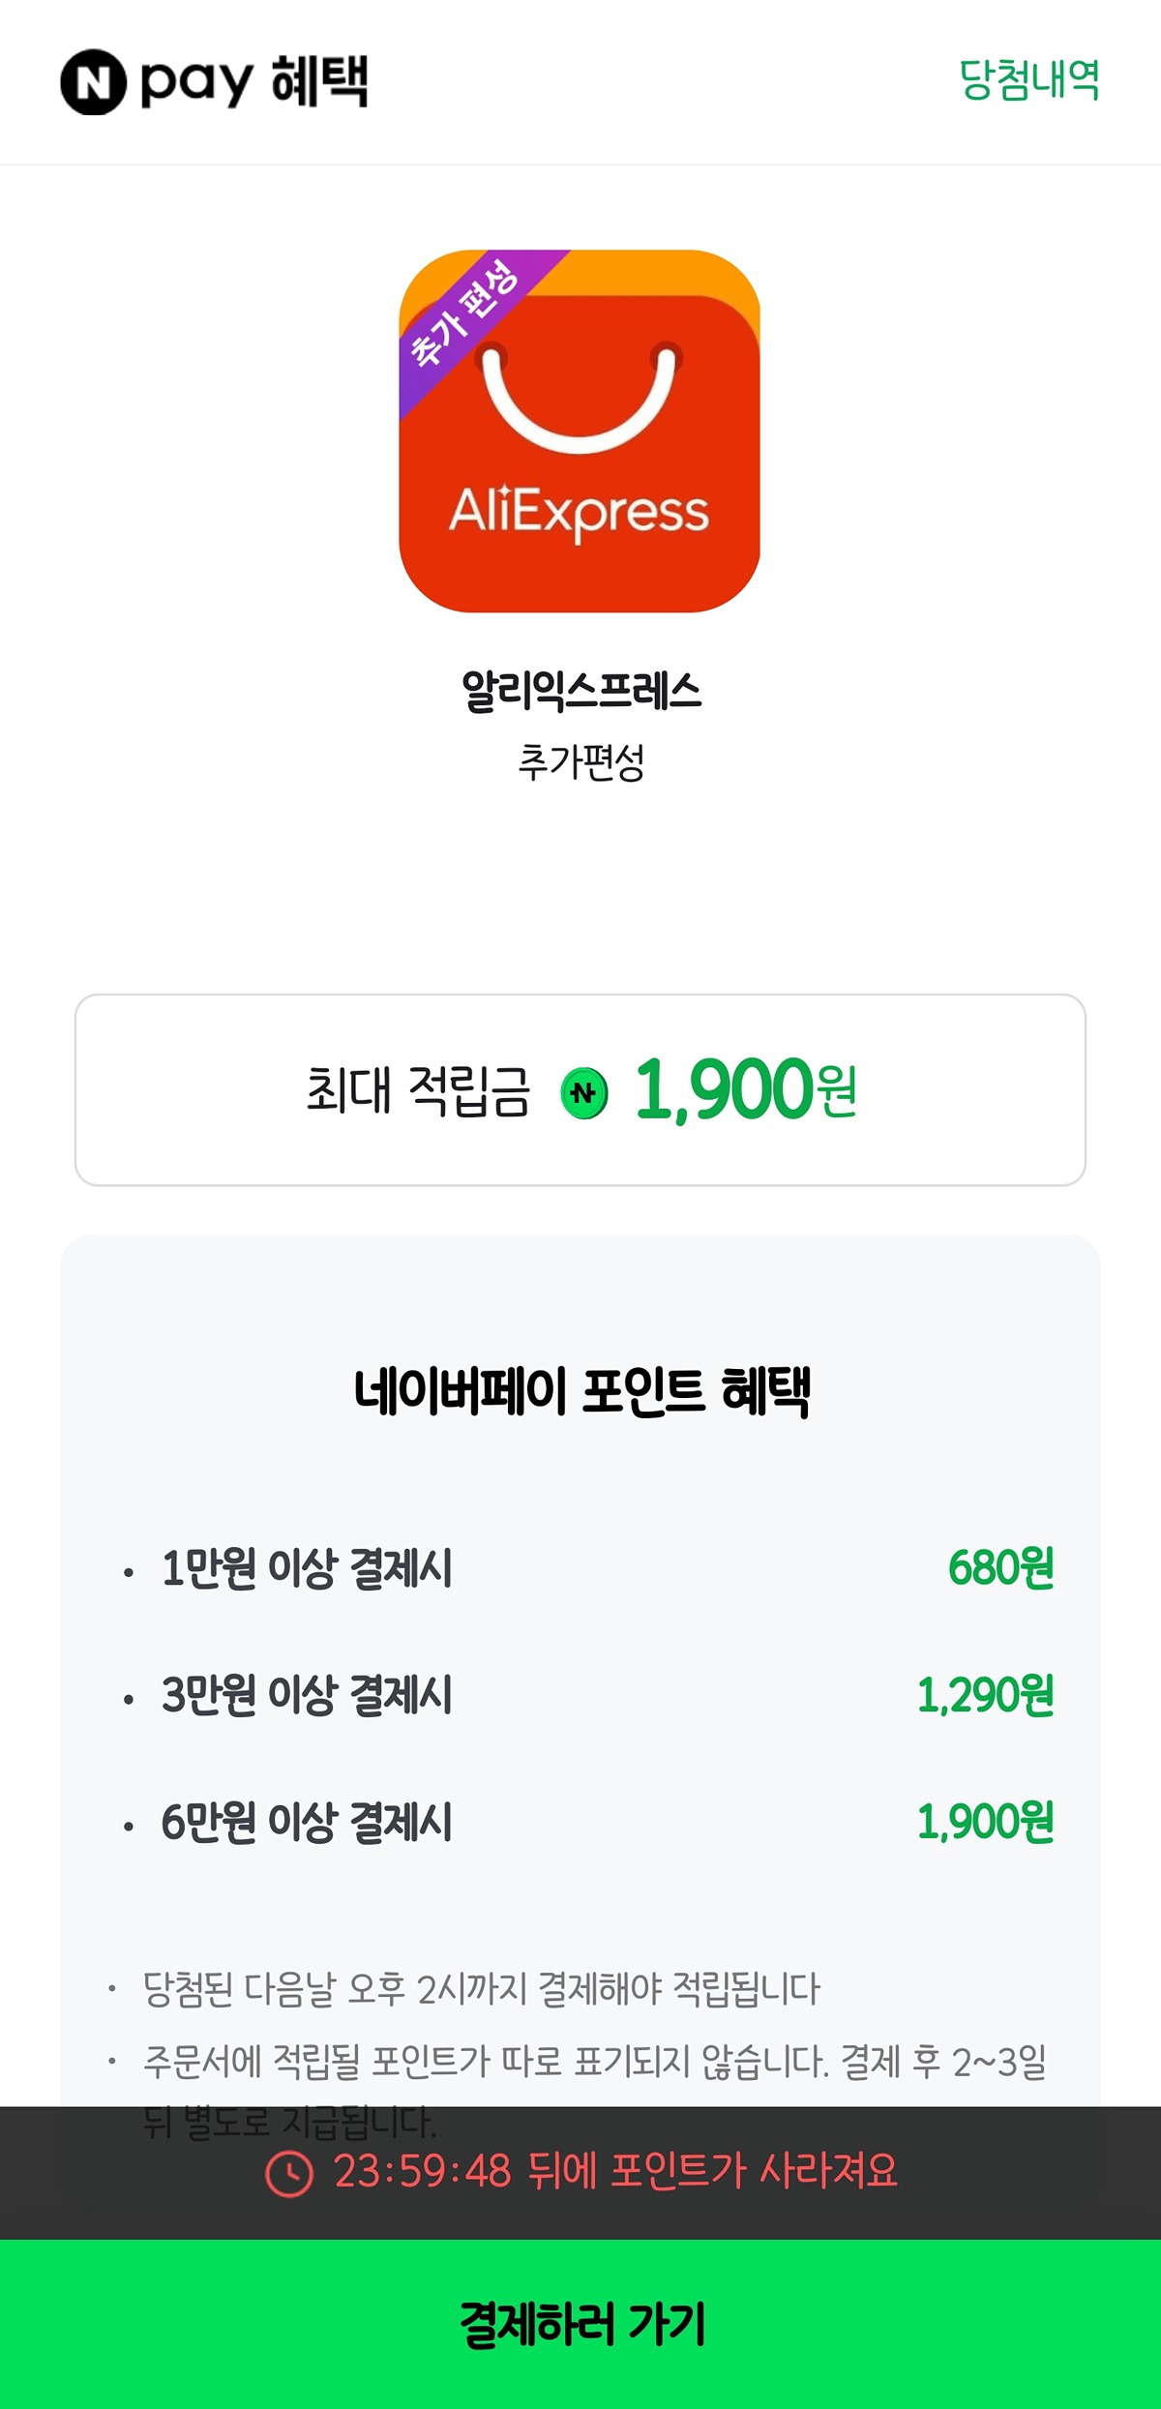Tap the AliExpress app icon
Viewport: 1161px width, 2409px height.
point(580,431)
